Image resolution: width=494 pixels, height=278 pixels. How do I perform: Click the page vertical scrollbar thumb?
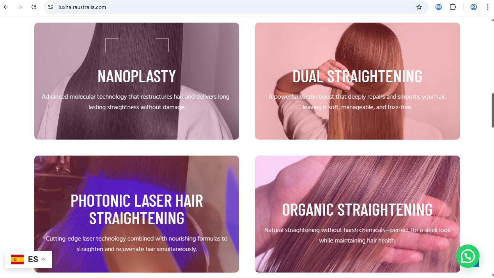[x=492, y=110]
